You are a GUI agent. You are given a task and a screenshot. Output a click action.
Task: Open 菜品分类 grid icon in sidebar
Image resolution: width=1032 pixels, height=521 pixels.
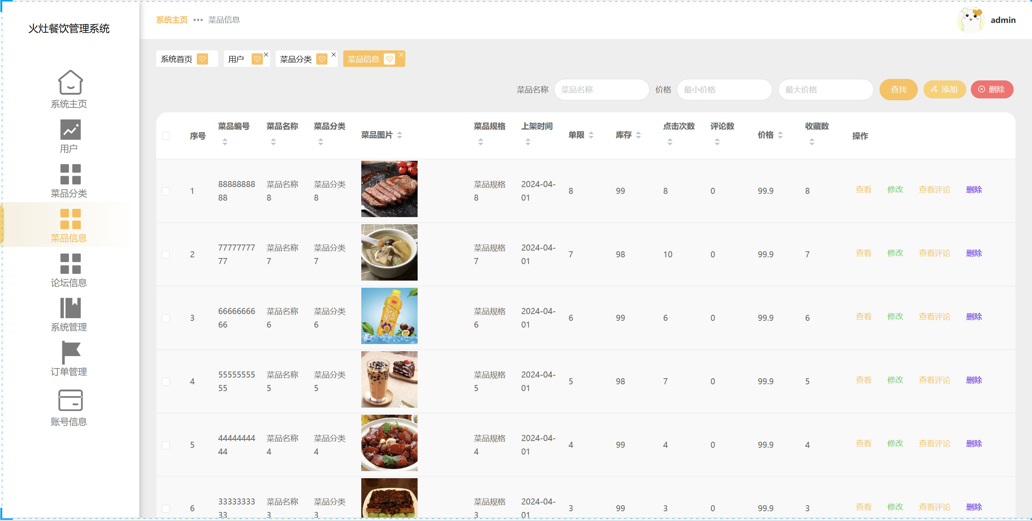[x=70, y=174]
